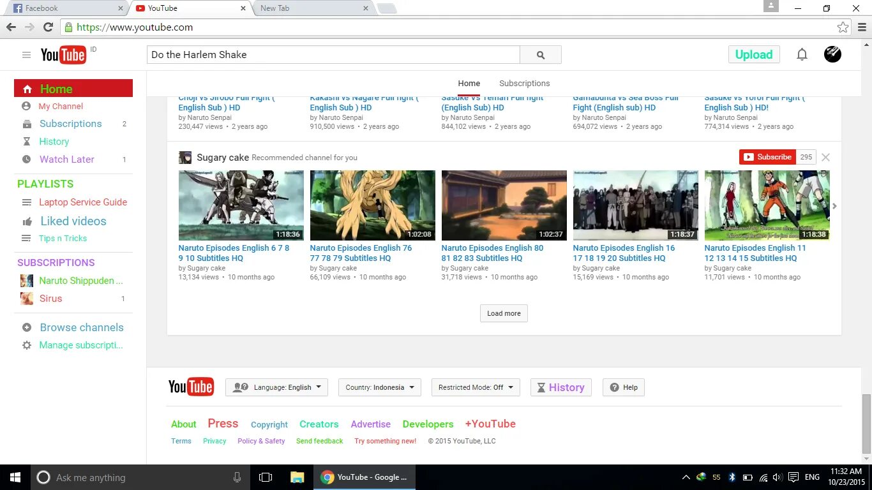This screenshot has height=490, width=872.
Task: Open the Windows Start menu
Action: (15, 477)
